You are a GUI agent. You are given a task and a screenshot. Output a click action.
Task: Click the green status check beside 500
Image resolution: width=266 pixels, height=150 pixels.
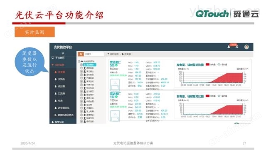pos(116,65)
